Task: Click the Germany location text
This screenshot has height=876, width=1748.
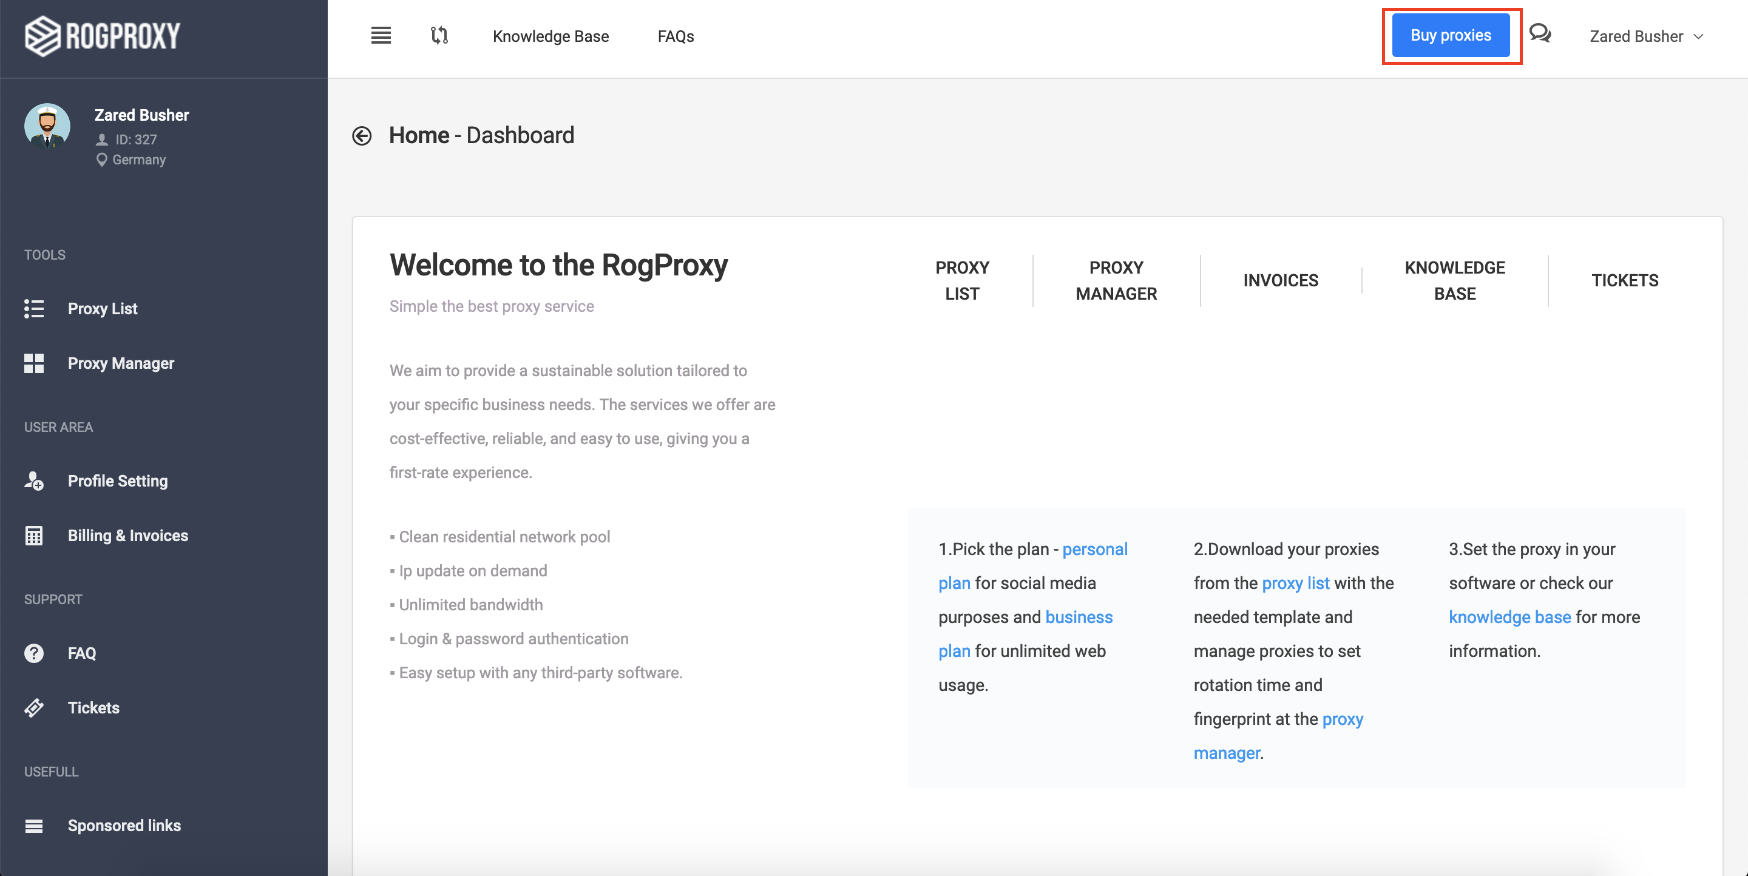Action: point(139,160)
